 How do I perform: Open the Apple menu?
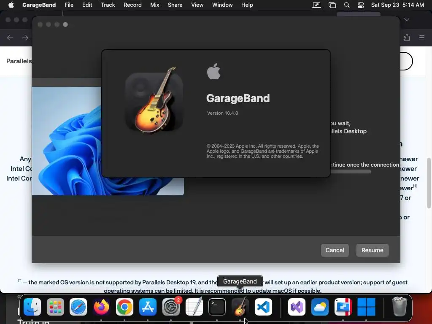pyautogui.click(x=11, y=5)
